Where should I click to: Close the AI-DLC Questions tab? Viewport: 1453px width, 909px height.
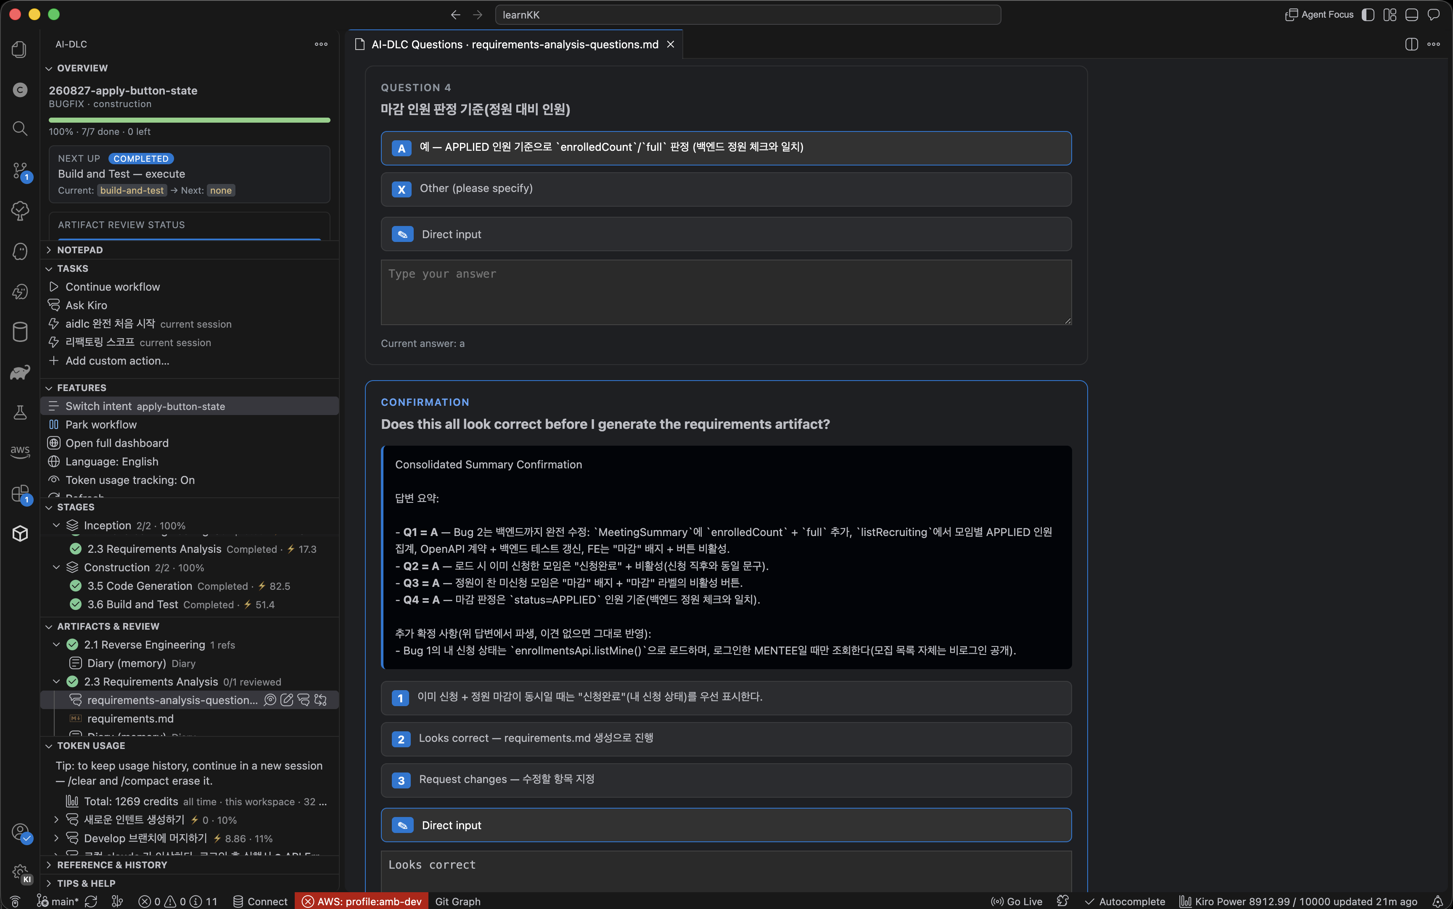click(670, 45)
